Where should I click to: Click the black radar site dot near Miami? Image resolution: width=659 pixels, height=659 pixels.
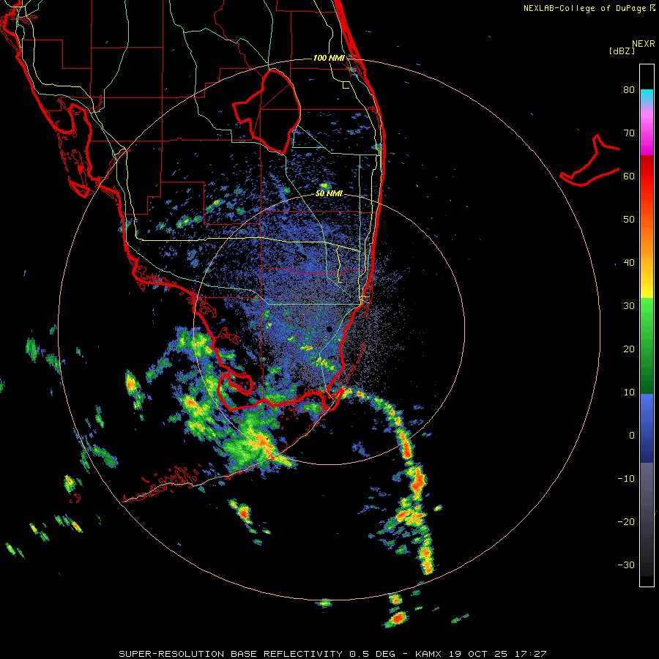pyautogui.click(x=329, y=329)
